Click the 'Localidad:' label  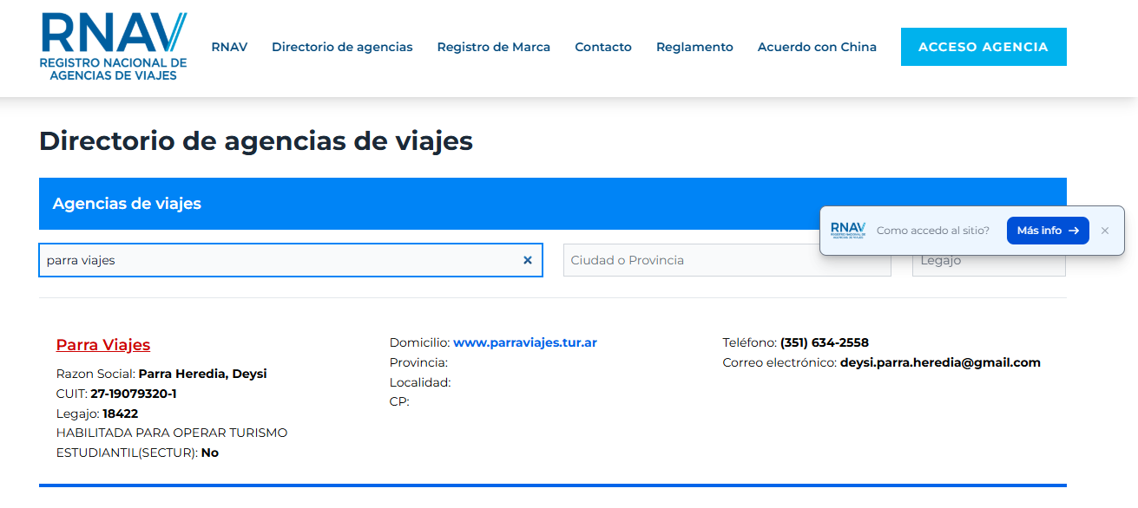(x=420, y=382)
